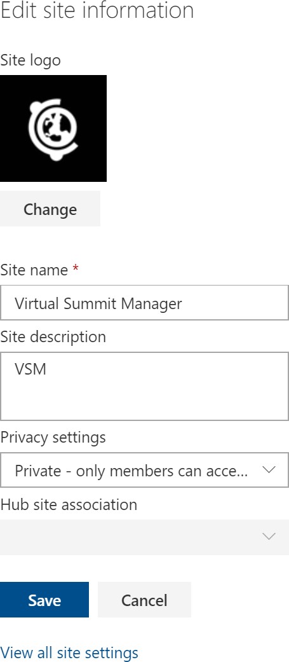Click the Site description label
This screenshot has height=662, width=289.
[53, 336]
